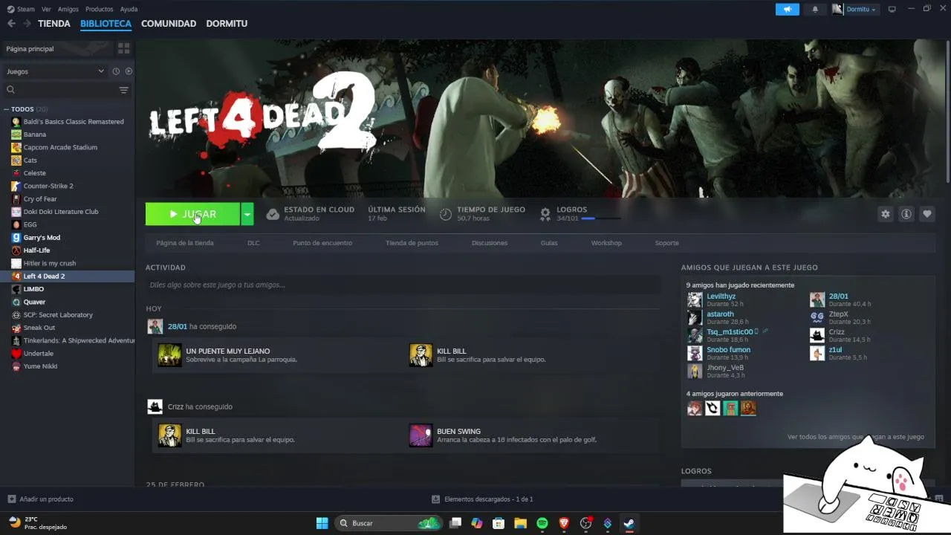Switch to the COMUNIDAD tab

click(169, 24)
